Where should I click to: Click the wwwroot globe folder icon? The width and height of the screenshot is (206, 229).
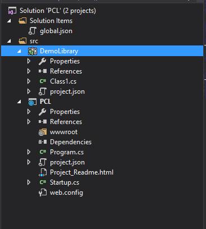(x=43, y=132)
